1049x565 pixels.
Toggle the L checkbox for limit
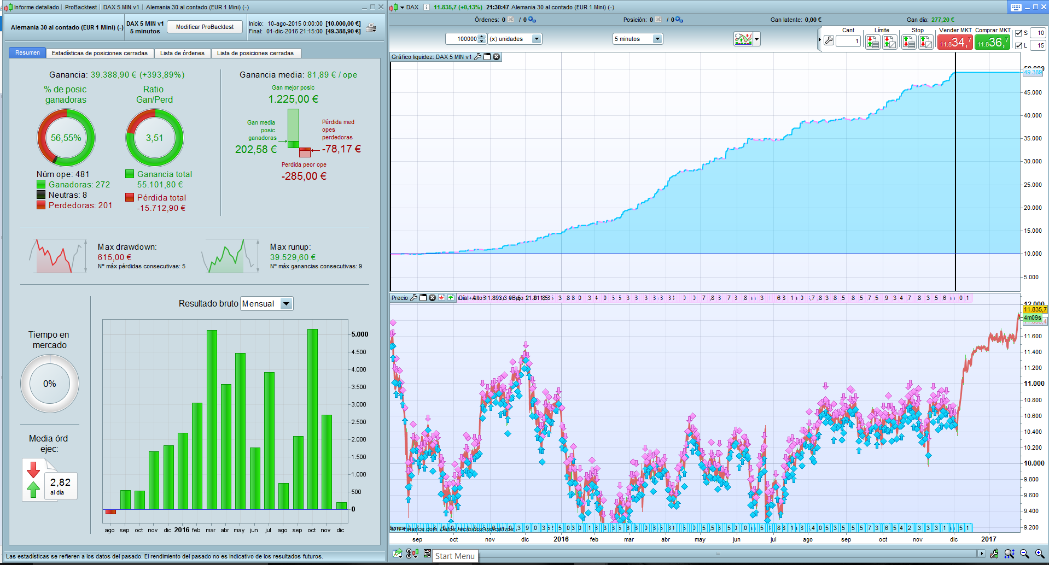(x=1019, y=45)
